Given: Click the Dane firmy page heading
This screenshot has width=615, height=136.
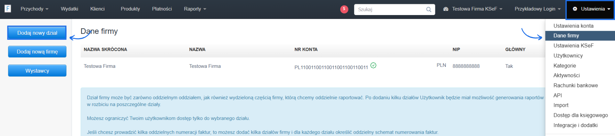Looking at the screenshot, I should (99, 31).
